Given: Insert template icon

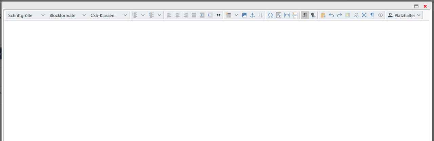Looking at the screenshot, I should coord(279,15).
